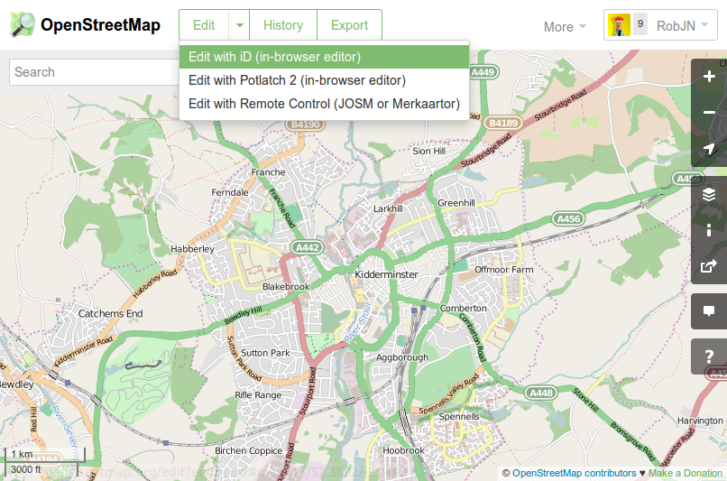Click the RobJN user avatar

(619, 25)
